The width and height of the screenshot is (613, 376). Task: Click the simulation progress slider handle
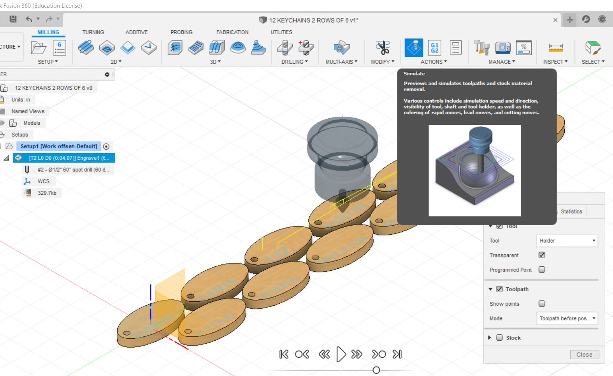pos(376,370)
